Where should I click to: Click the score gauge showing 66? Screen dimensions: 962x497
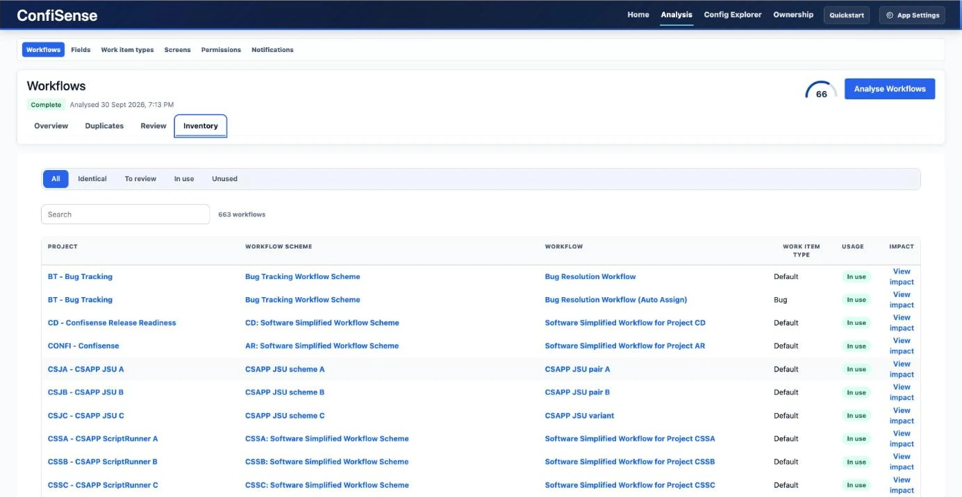point(821,90)
